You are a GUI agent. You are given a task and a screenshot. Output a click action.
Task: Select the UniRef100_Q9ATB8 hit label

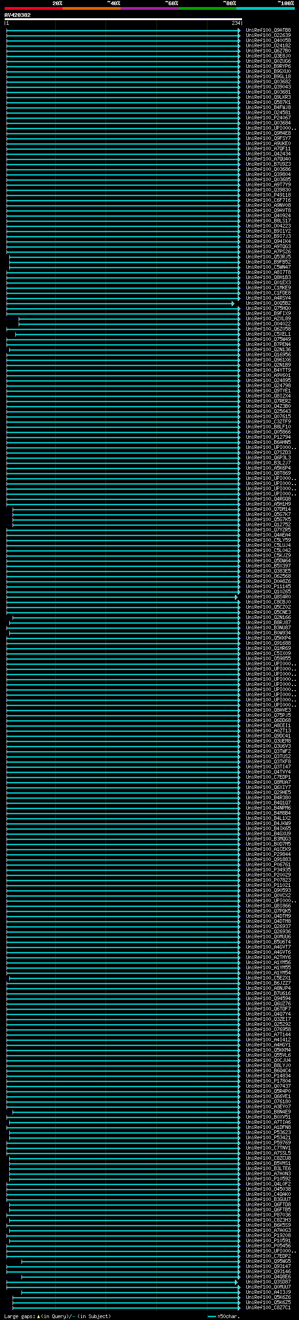268,30
